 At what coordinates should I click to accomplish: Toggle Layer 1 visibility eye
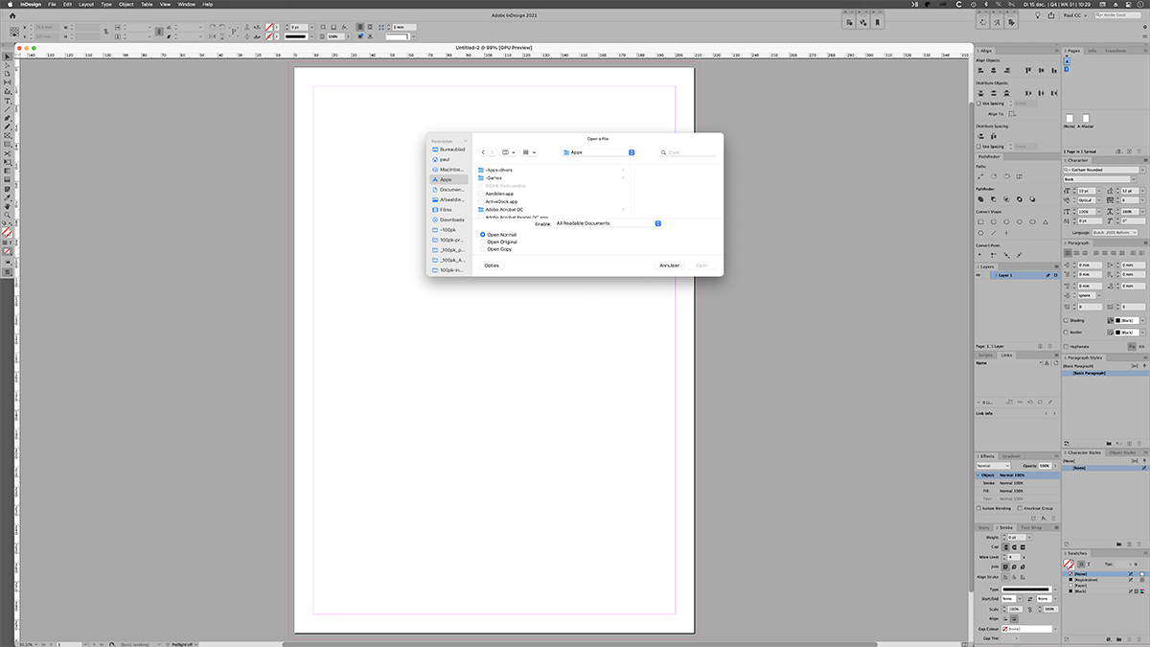(x=978, y=275)
